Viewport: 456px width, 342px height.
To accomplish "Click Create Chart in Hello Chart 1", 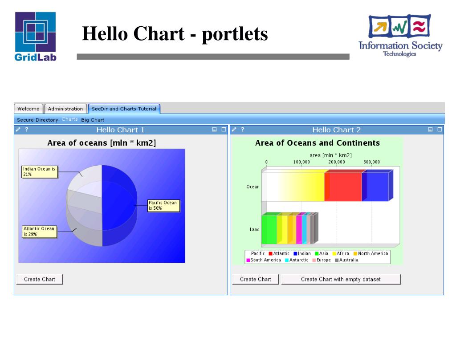I will click(40, 279).
